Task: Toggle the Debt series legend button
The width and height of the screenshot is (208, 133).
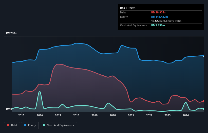Action: click(x=12, y=125)
